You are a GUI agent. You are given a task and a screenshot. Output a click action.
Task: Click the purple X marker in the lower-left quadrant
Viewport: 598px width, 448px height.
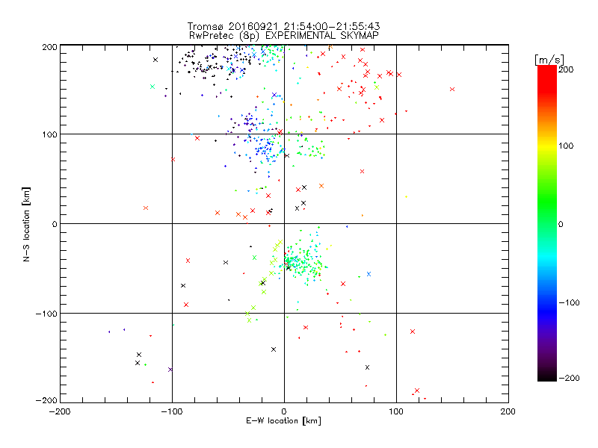coord(170,370)
